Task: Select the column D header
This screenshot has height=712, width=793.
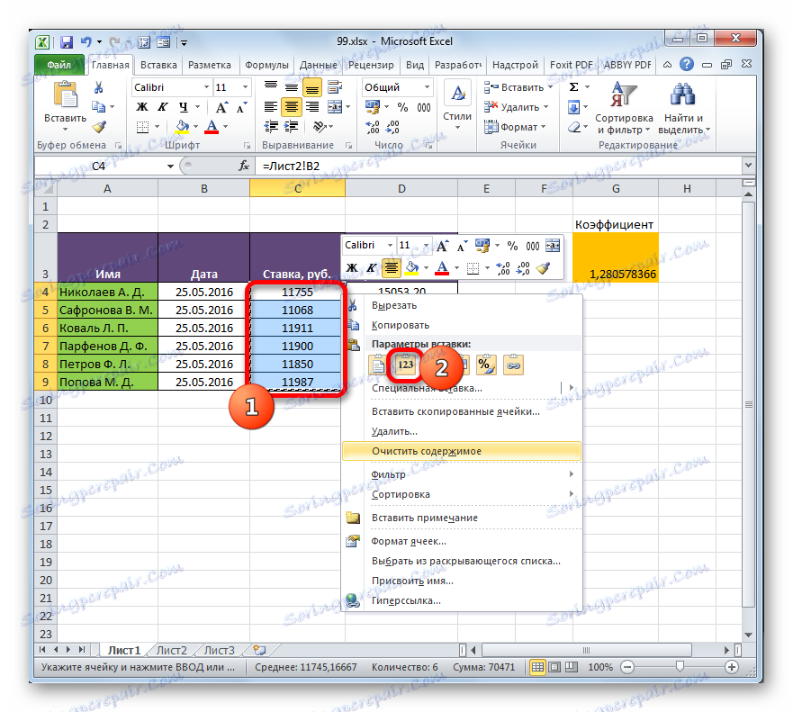Action: pos(401,189)
